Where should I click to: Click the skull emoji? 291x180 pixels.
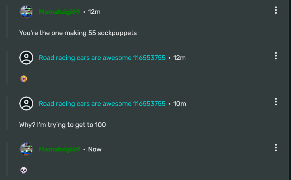tap(24, 170)
